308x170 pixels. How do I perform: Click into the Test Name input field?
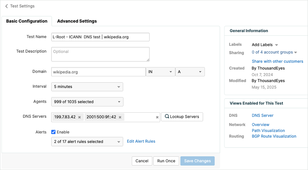click(100, 37)
